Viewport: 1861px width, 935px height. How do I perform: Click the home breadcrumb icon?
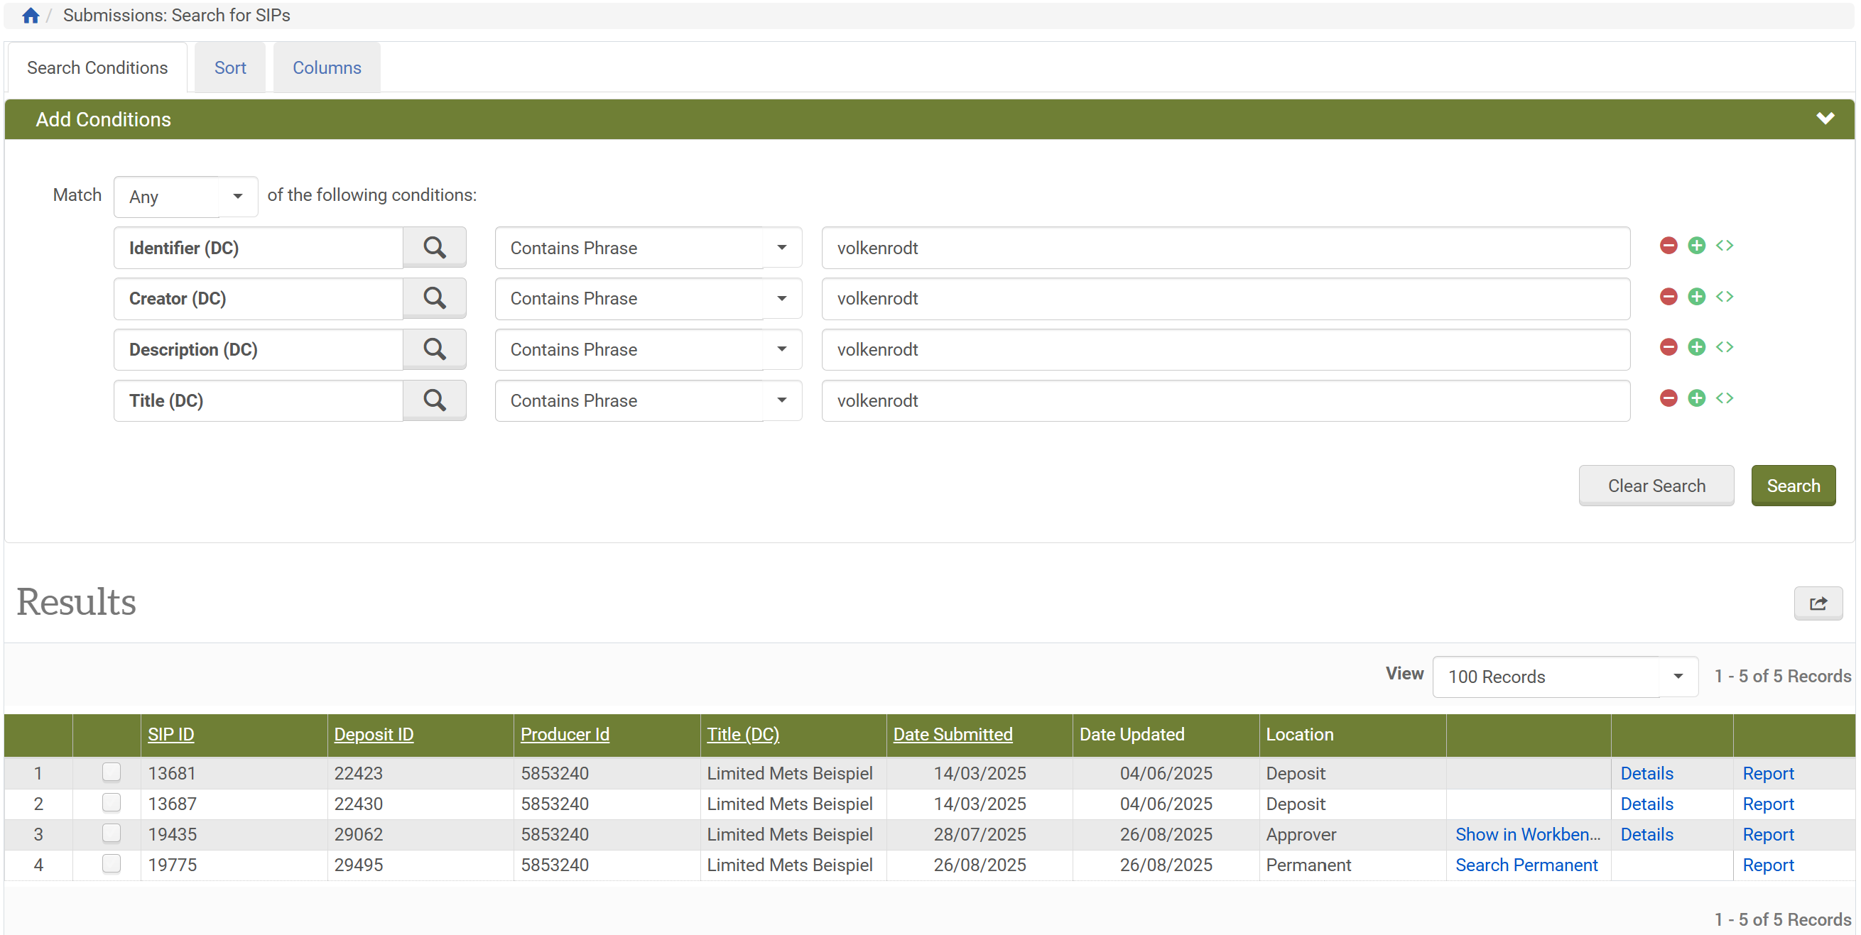[30, 14]
